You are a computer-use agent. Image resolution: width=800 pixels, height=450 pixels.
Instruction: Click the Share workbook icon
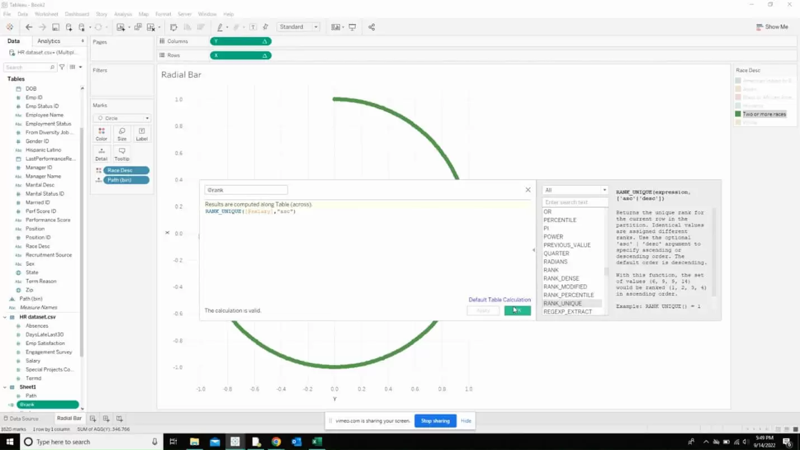click(x=371, y=27)
